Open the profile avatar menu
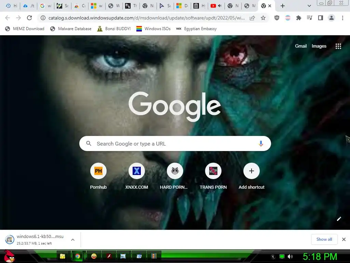The image size is (350, 263). [332, 18]
